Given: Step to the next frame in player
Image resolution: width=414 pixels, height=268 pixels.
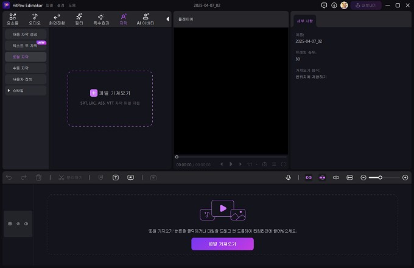Looking at the screenshot, I should [x=240, y=164].
